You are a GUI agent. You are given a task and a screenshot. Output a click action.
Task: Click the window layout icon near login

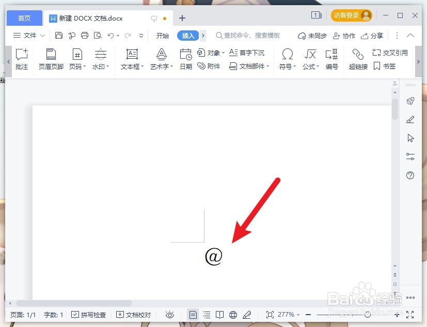(x=317, y=15)
